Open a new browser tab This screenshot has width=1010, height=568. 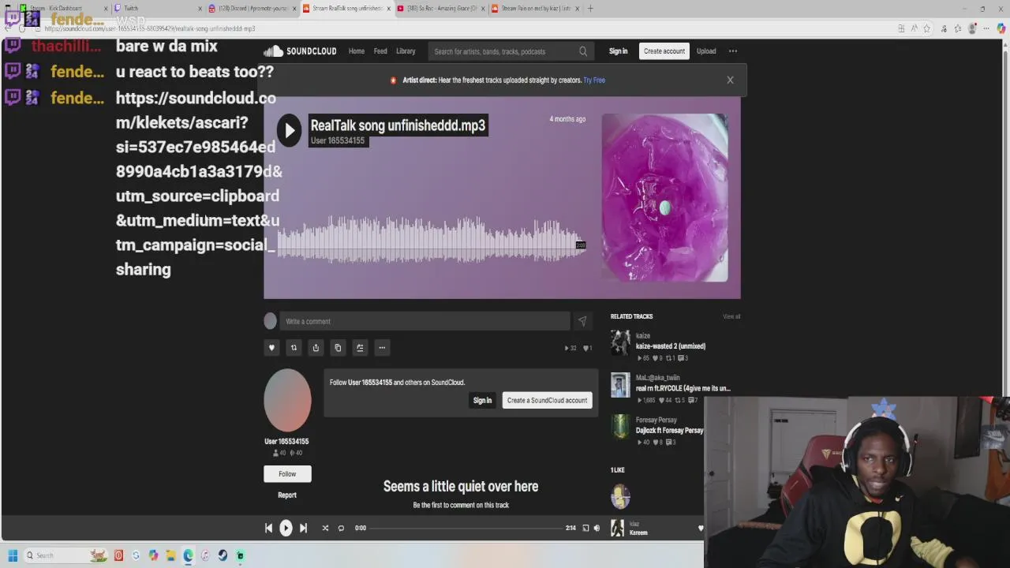(590, 8)
